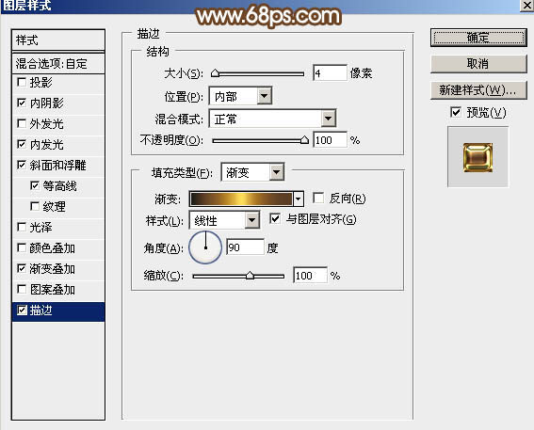Uncheck the 描边 checkbox
The height and width of the screenshot is (430, 534).
point(22,310)
